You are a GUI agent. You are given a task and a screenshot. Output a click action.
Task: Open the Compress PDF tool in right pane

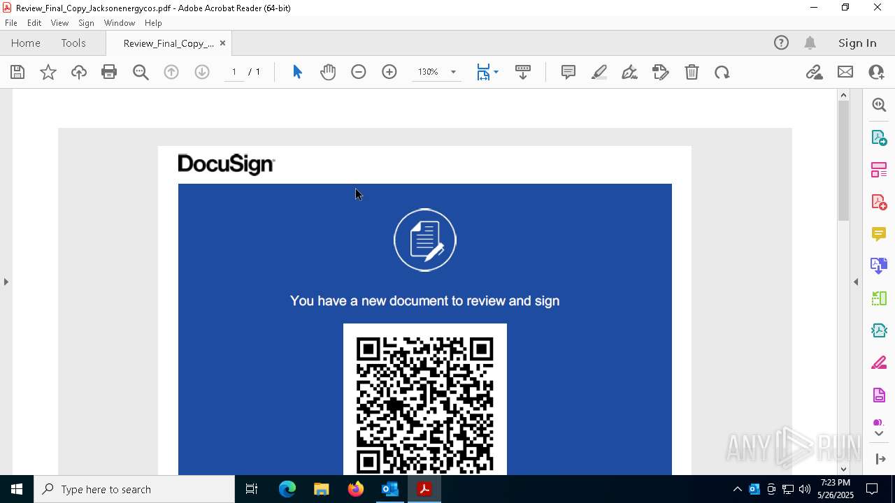879,330
